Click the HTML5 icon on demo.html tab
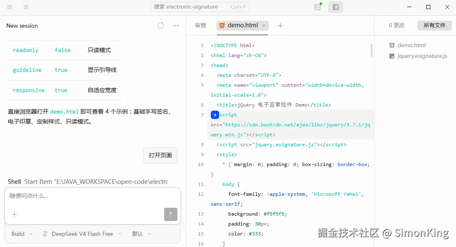The width and height of the screenshot is (456, 247). [222, 26]
